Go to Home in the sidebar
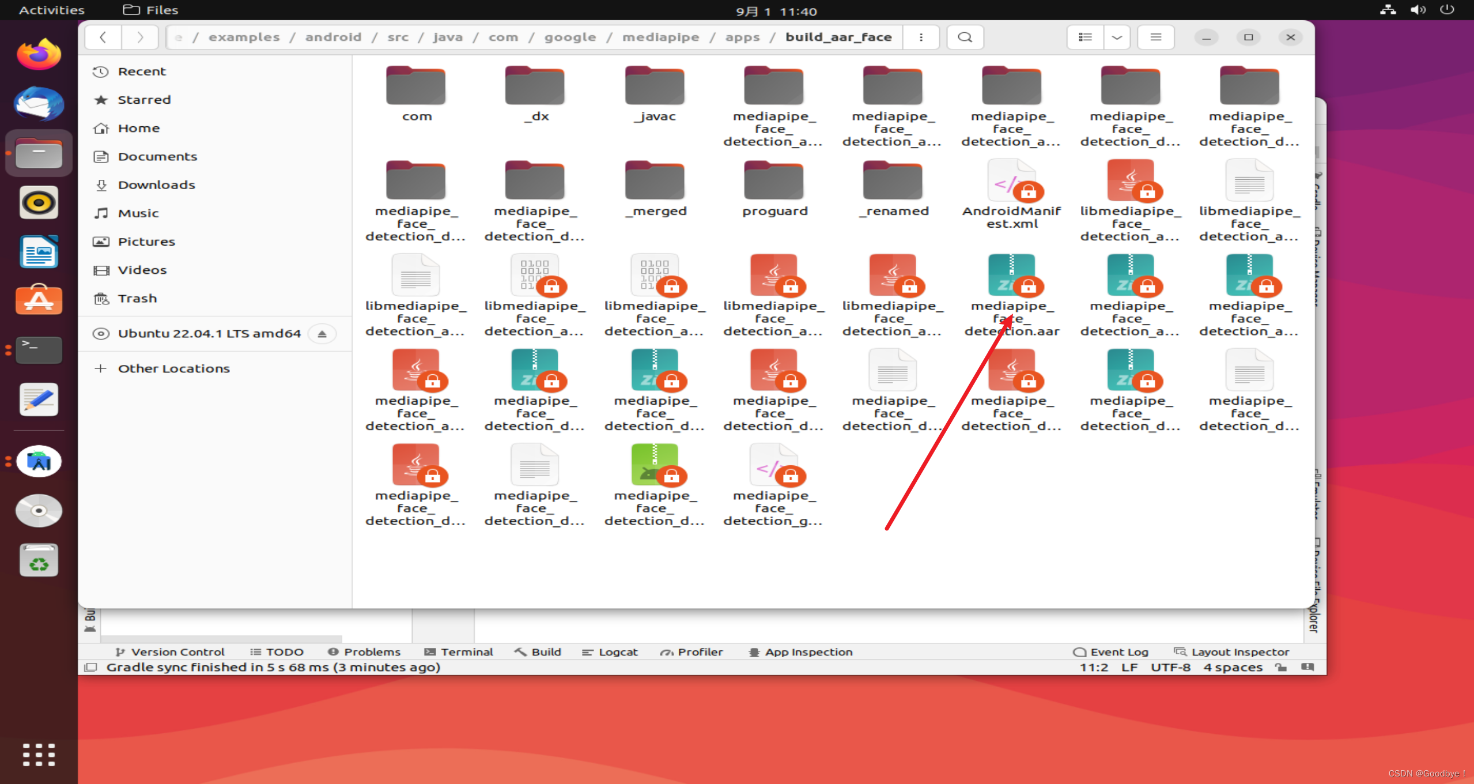The width and height of the screenshot is (1474, 784). pos(215,128)
